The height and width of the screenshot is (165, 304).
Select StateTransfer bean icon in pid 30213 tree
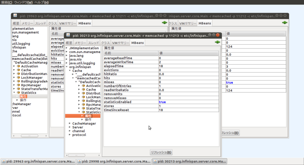pos(83,108)
